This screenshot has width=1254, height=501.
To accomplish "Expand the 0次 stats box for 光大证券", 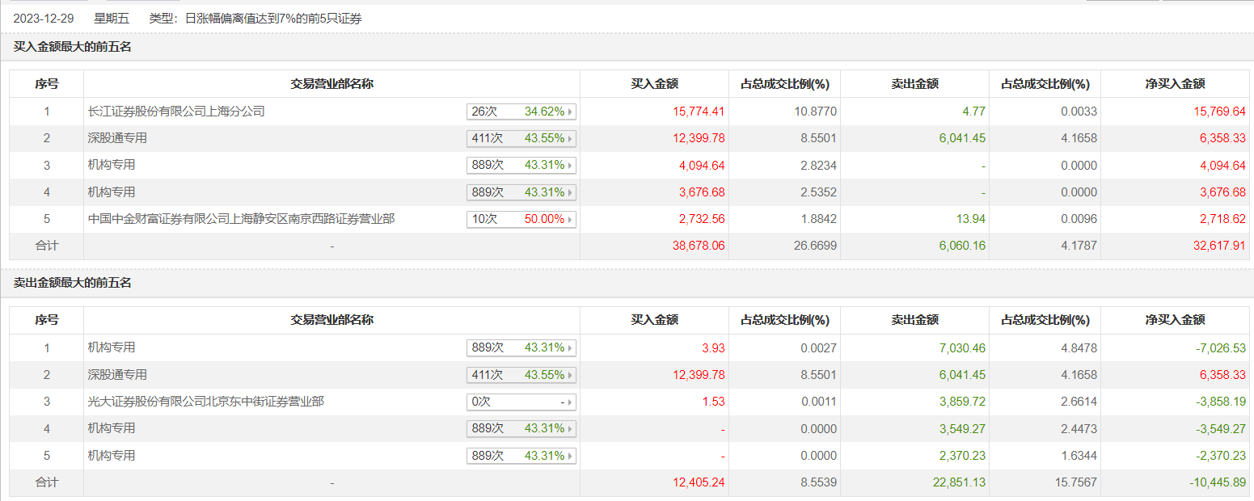I will (570, 402).
